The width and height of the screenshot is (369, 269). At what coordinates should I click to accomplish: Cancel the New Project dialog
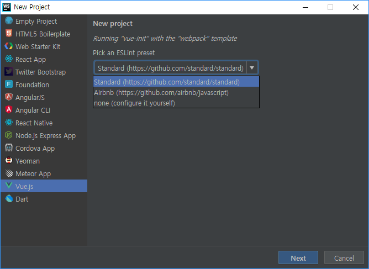(x=344, y=258)
